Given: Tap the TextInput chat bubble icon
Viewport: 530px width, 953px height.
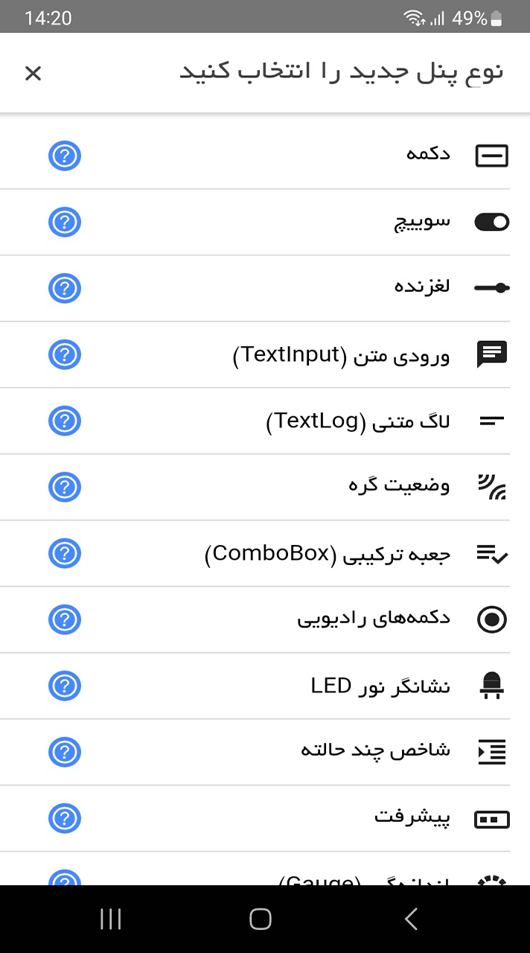Looking at the screenshot, I should [491, 354].
